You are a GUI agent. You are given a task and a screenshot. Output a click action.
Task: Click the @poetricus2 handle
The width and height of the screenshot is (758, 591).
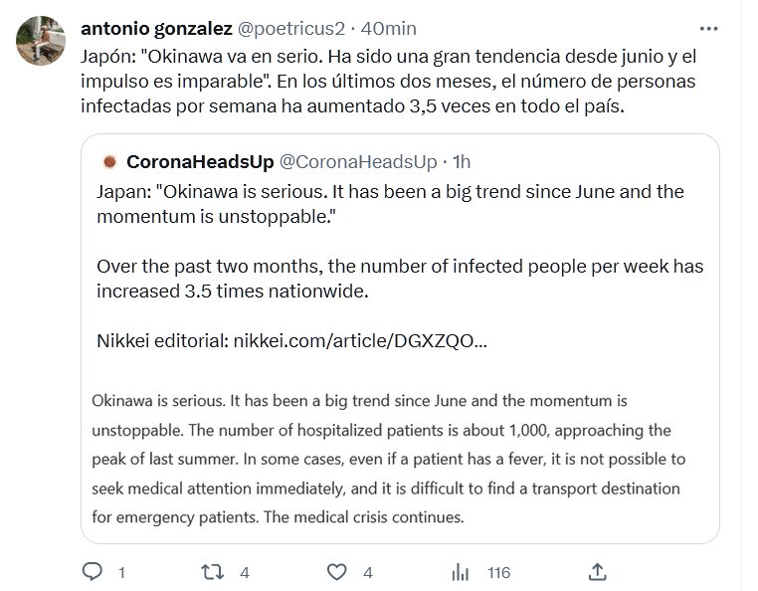tap(289, 30)
